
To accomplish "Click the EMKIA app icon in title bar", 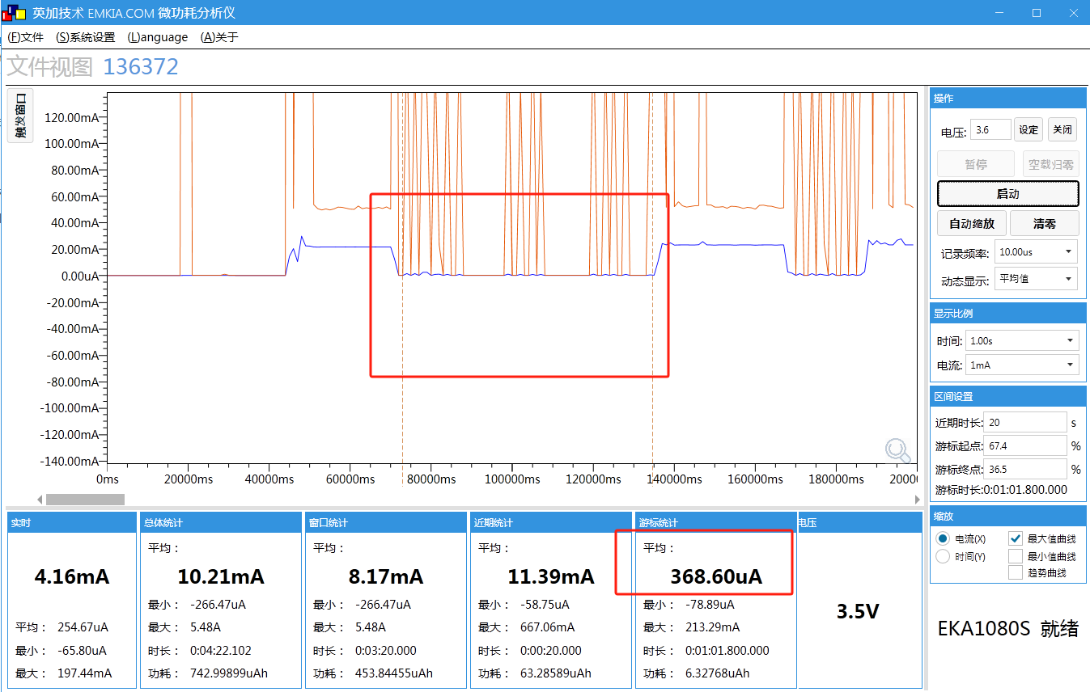I will [x=15, y=13].
